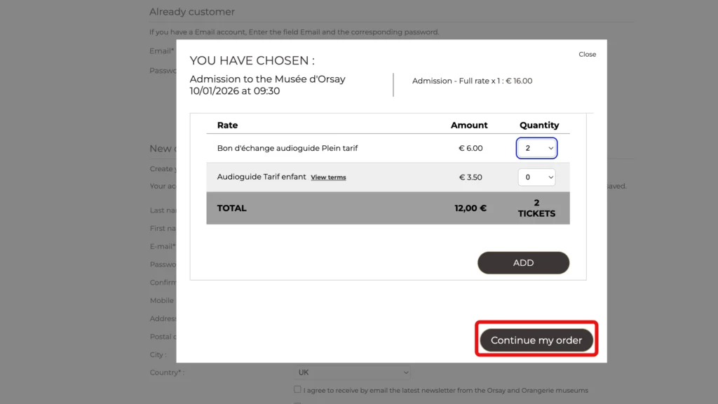Screen dimensions: 718x404
Task: Click Continue my order
Action: (x=536, y=340)
